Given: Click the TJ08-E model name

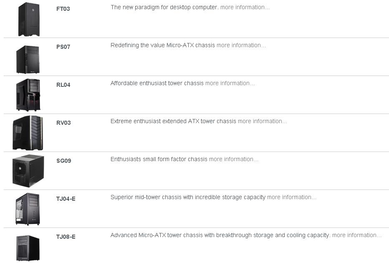Looking at the screenshot, I should click(66, 237).
